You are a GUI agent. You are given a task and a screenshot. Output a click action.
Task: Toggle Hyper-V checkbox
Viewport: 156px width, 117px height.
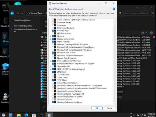click(x=53, y=36)
